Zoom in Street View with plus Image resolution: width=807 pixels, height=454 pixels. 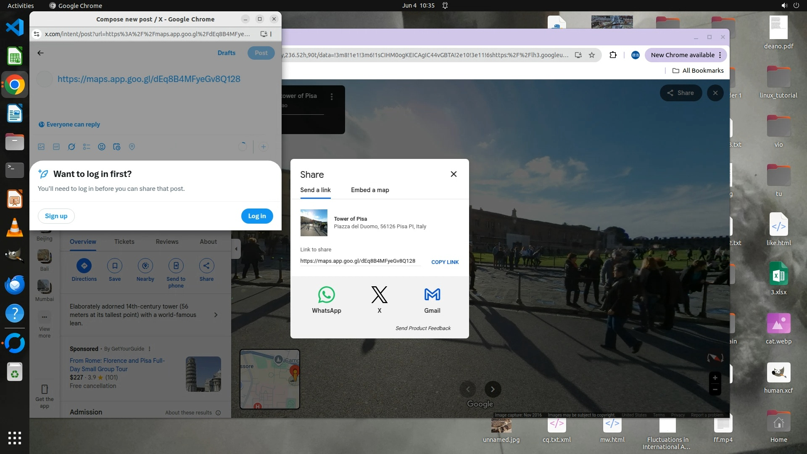coord(715,377)
